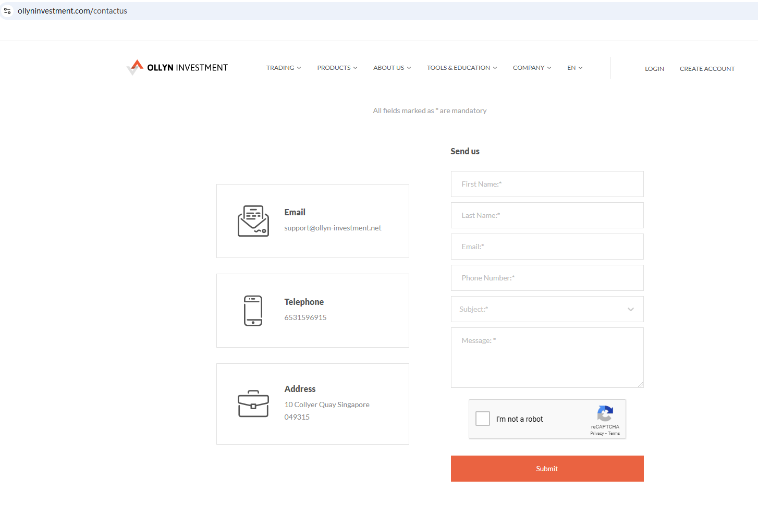Click the site info icon in address bar
Image resolution: width=758 pixels, height=515 pixels.
coord(7,11)
